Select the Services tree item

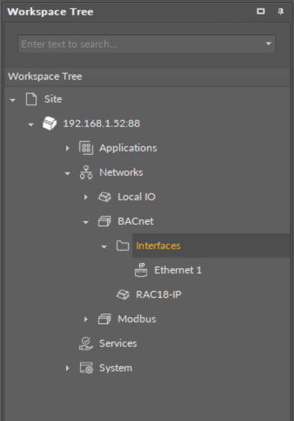(x=118, y=344)
